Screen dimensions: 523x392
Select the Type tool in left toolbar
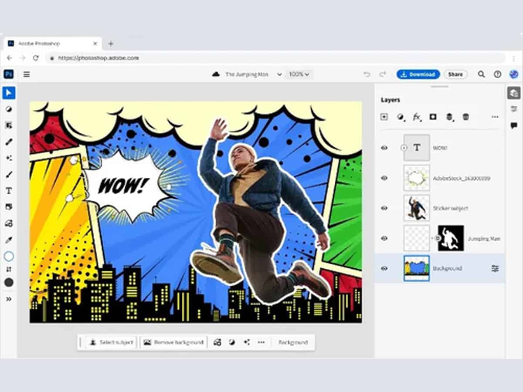[x=9, y=191]
